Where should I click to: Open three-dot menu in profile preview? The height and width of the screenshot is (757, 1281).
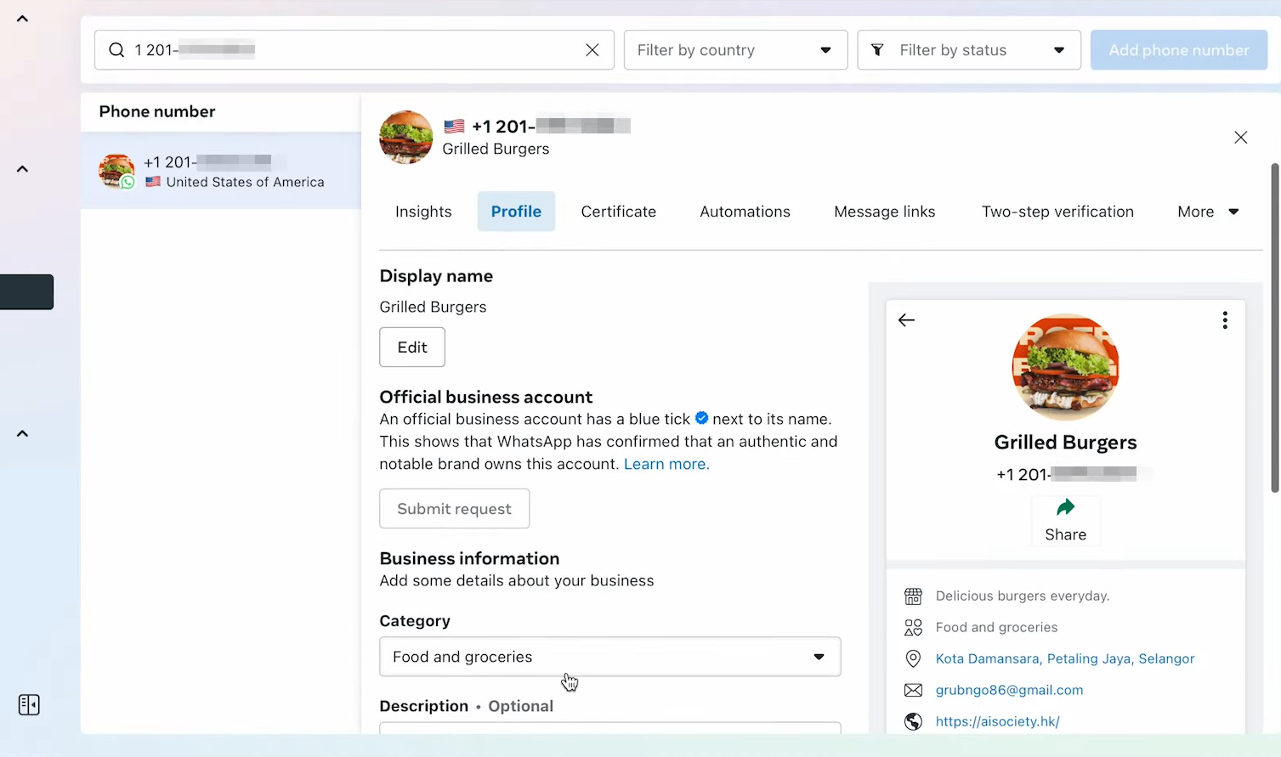(1225, 320)
